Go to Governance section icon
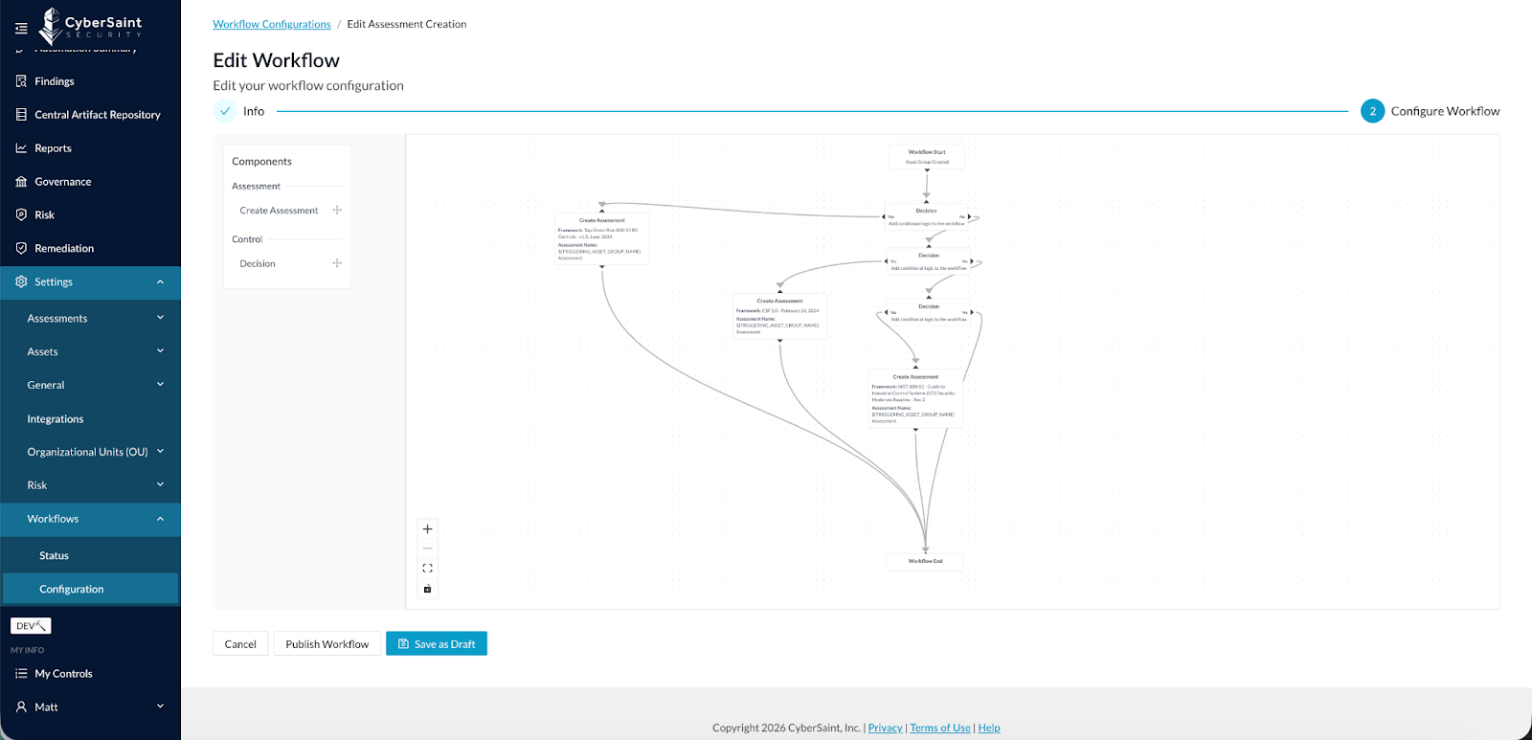 [x=21, y=182]
